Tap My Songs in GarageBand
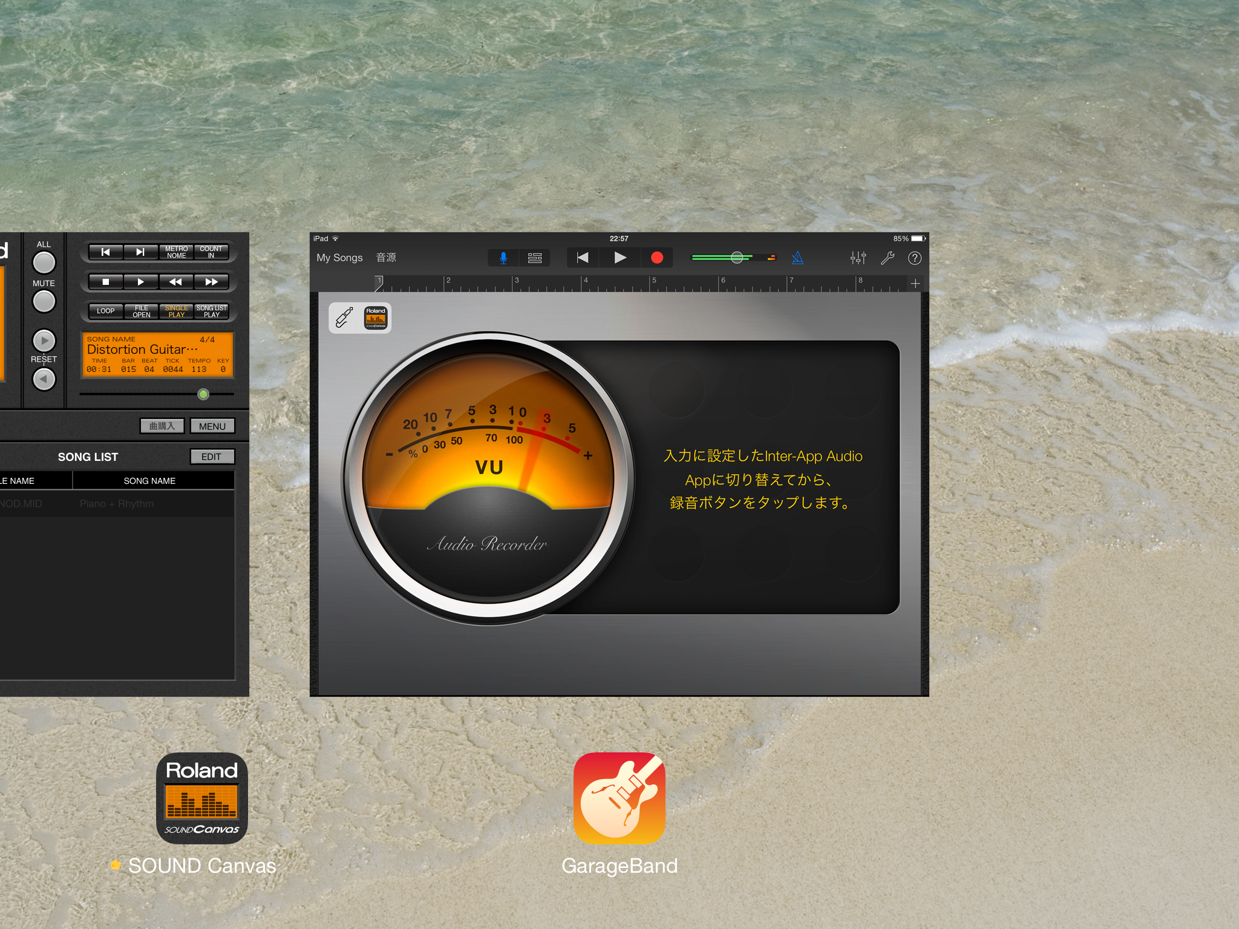This screenshot has height=929, width=1239. tap(339, 258)
